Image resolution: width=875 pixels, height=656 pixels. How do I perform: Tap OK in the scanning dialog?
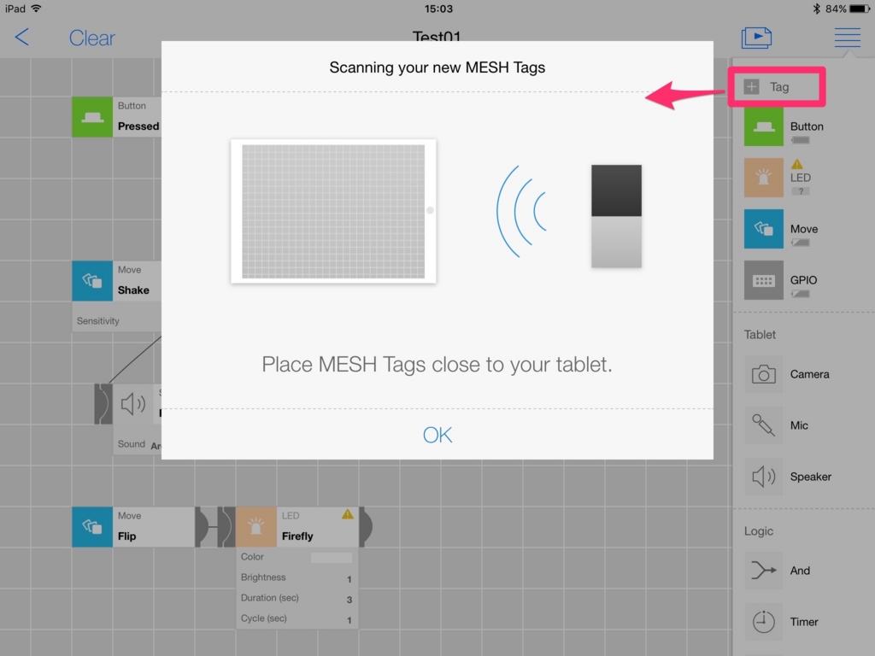(437, 435)
